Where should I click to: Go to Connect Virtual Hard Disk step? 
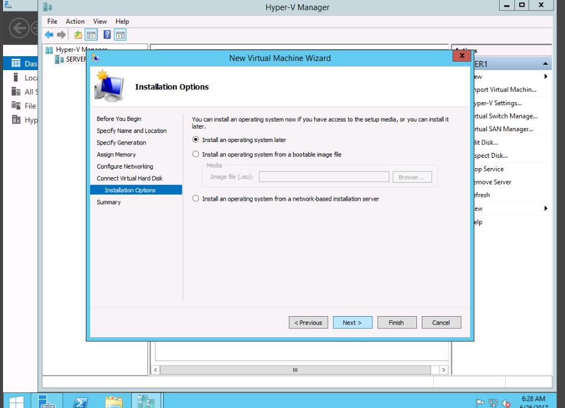[x=129, y=178]
